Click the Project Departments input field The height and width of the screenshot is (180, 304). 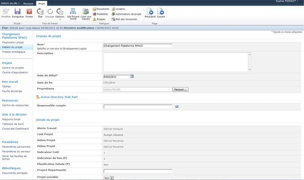tap(138, 171)
